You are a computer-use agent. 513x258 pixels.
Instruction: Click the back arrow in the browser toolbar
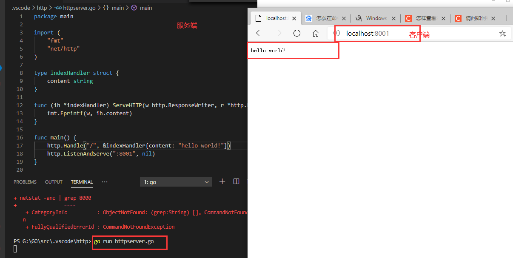(x=259, y=33)
